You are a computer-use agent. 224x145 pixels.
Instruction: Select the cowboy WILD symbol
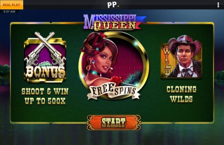[181, 57]
